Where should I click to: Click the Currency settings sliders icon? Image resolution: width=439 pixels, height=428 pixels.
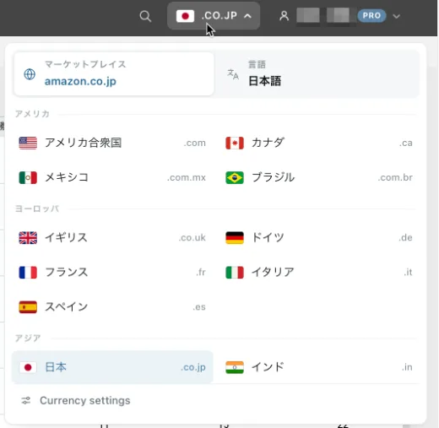coord(26,400)
